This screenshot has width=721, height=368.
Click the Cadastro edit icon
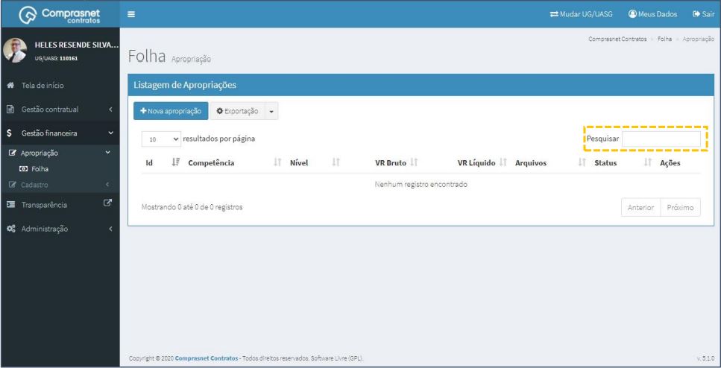13,185
